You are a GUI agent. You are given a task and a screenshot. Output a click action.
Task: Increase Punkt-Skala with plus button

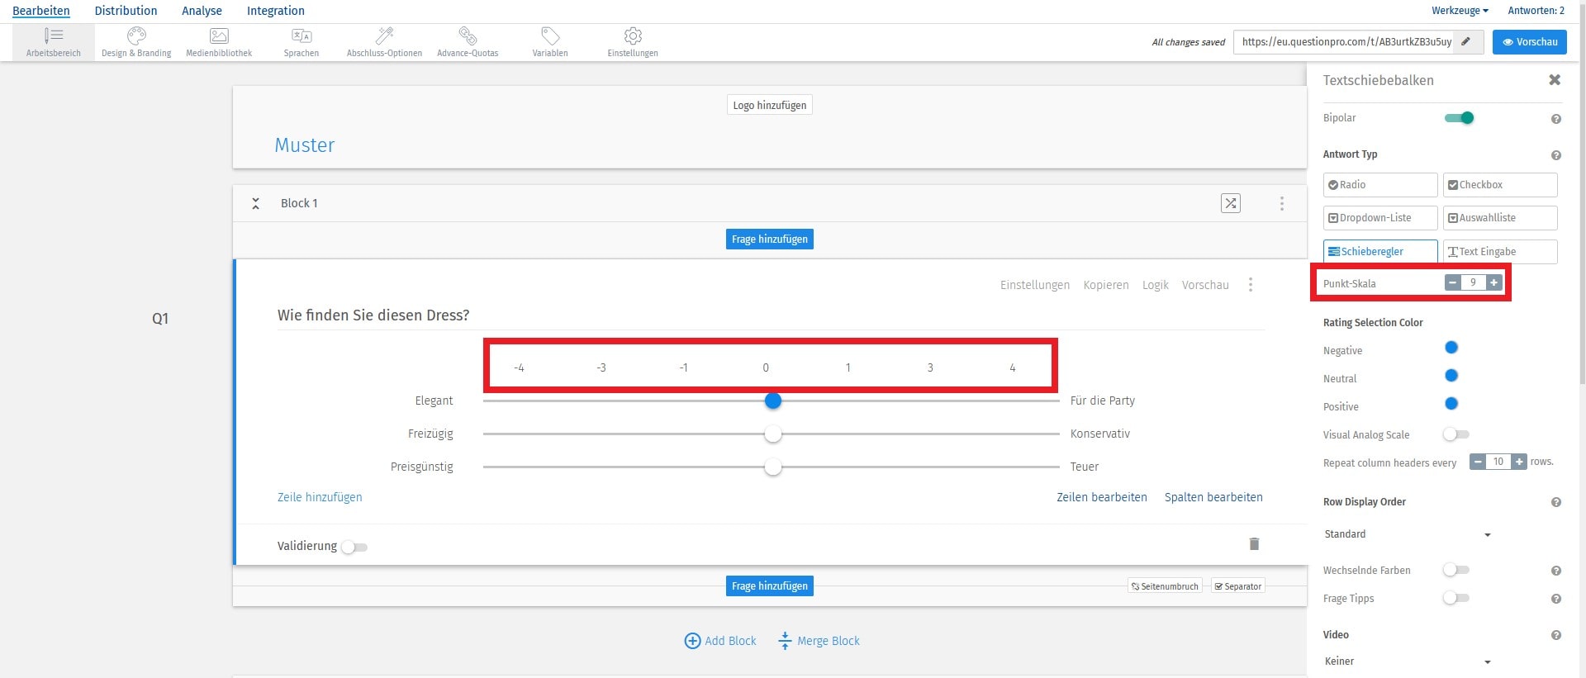tap(1493, 282)
